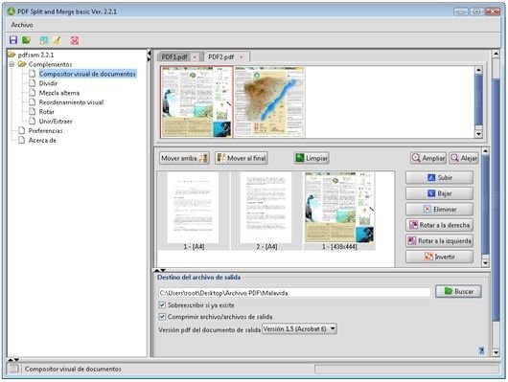Click the green load environment toolbar icon
This screenshot has height=382, width=508.
point(26,40)
